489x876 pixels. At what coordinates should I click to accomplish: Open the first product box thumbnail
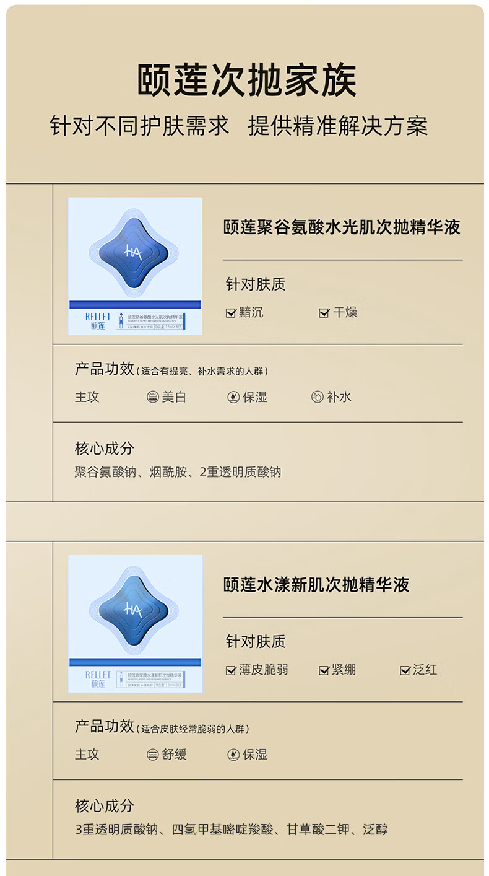click(135, 266)
